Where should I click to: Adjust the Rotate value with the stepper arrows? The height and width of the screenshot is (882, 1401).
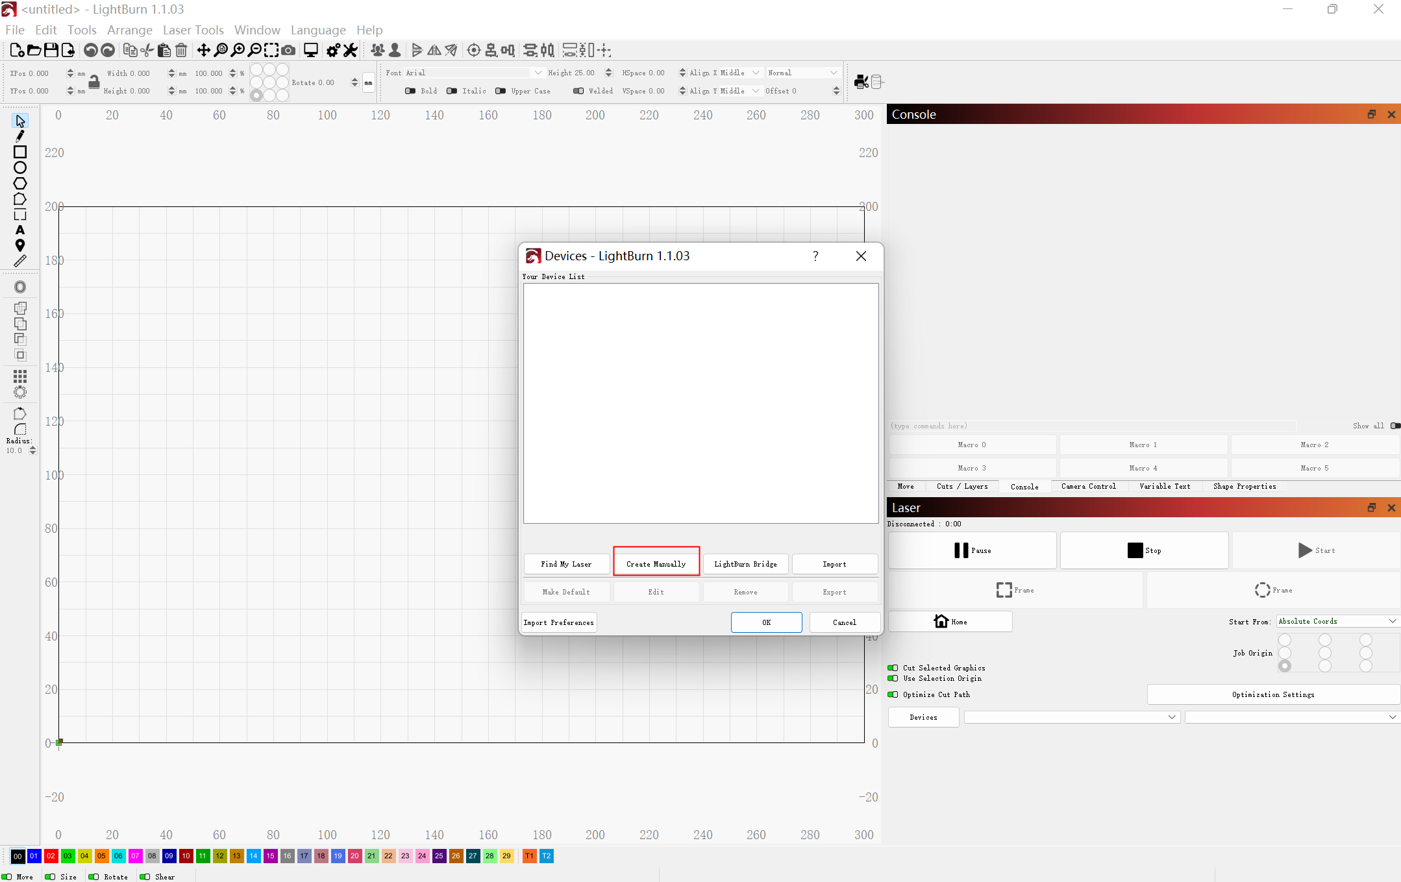coord(354,82)
